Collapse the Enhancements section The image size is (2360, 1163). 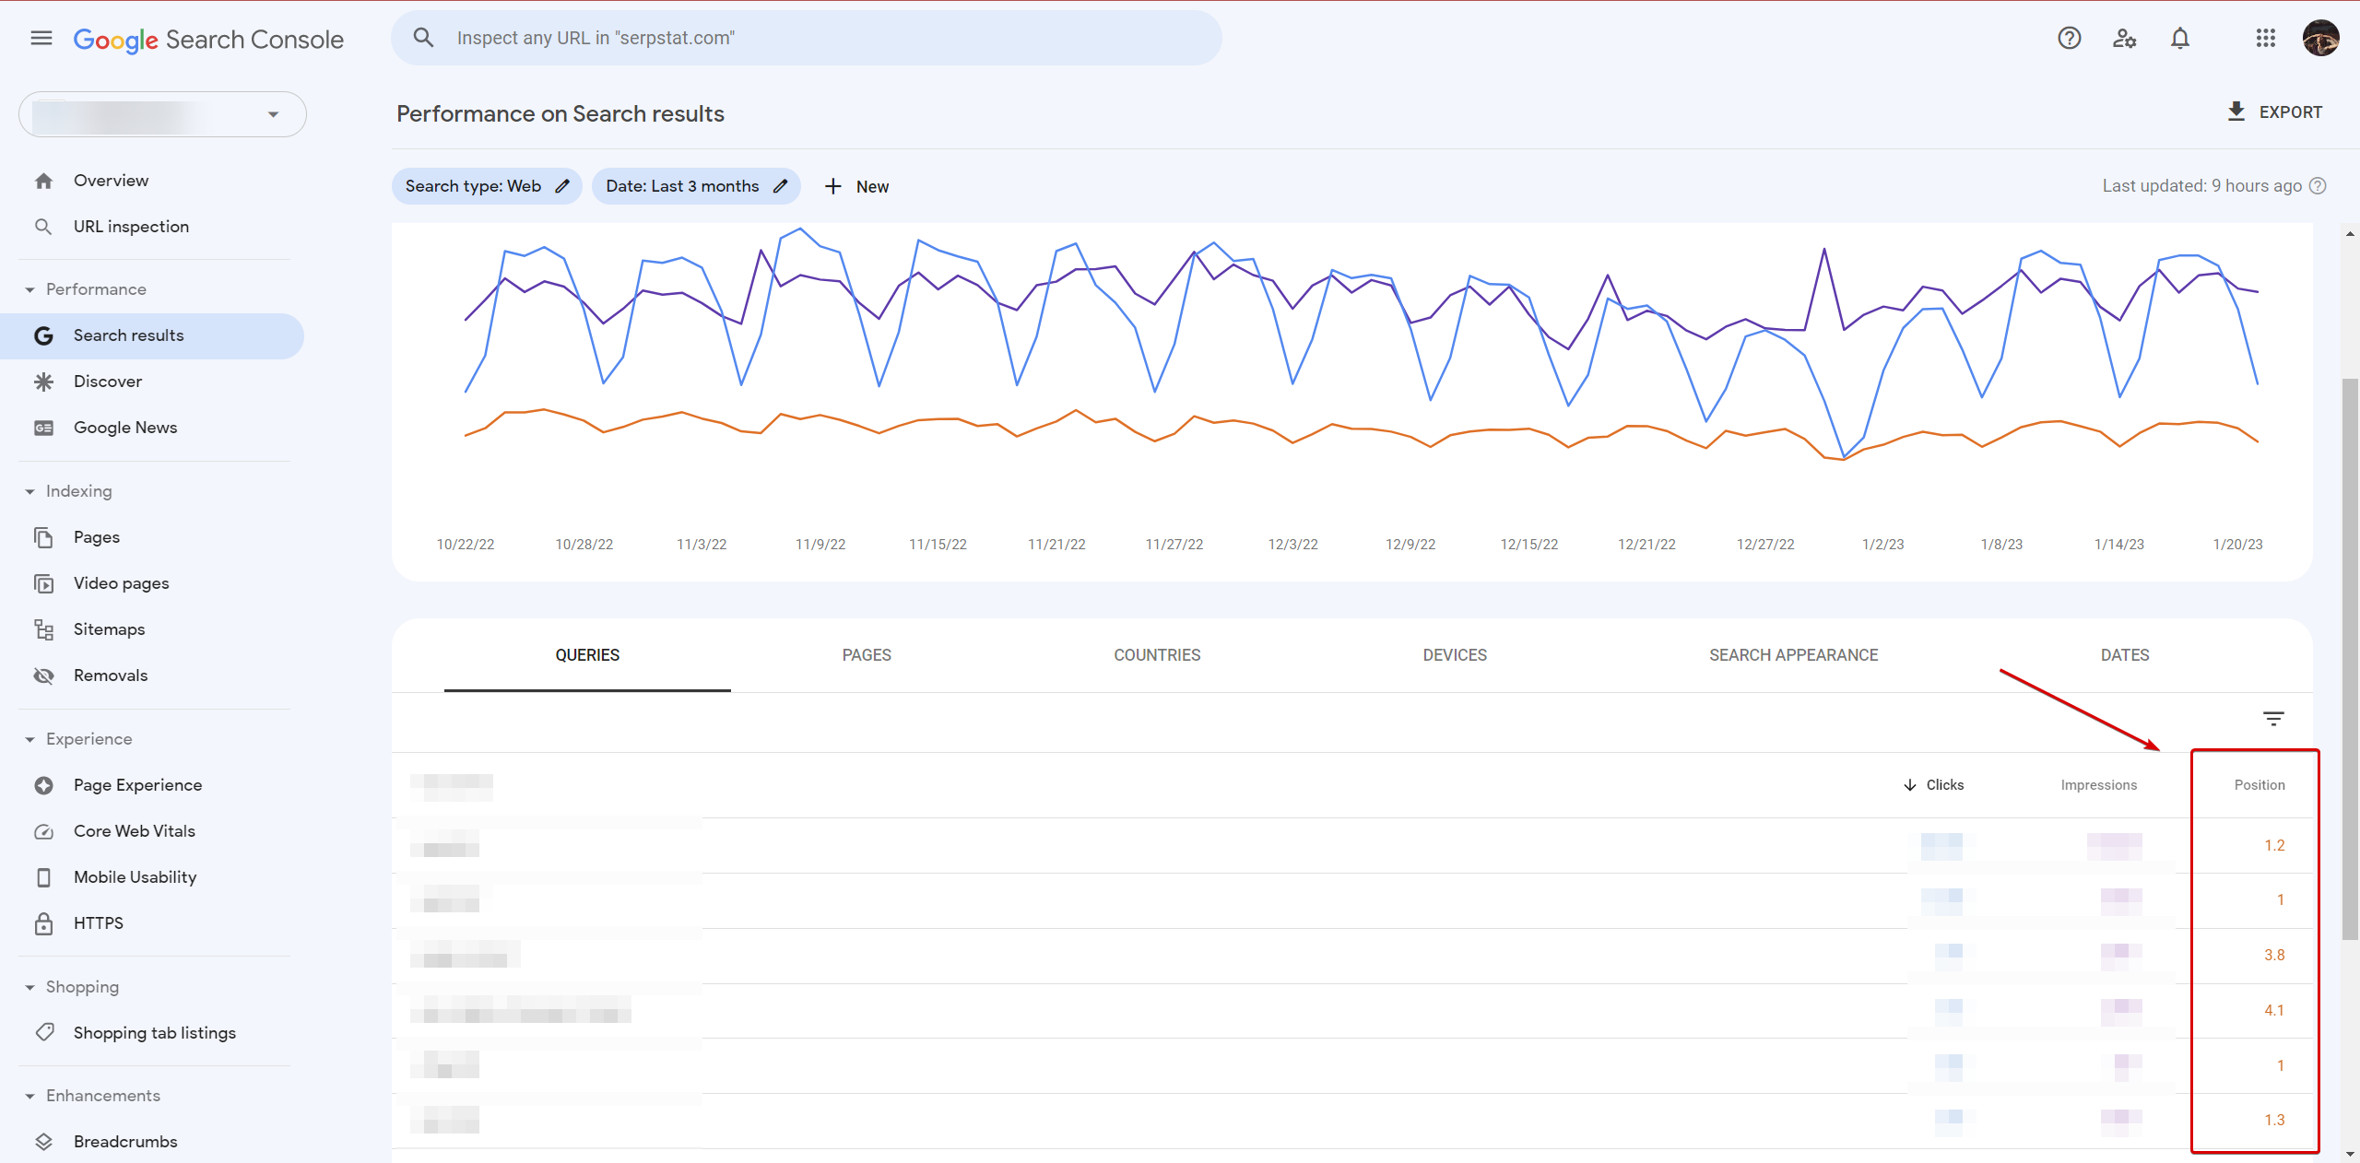(29, 1096)
